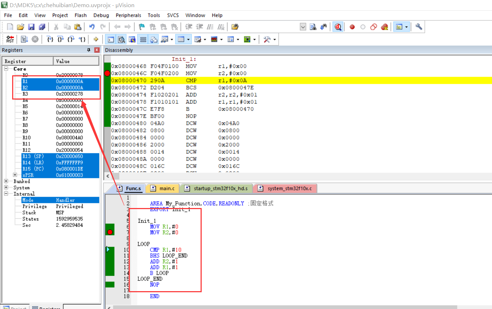Toggle the Command Window icon

[x=111, y=39]
